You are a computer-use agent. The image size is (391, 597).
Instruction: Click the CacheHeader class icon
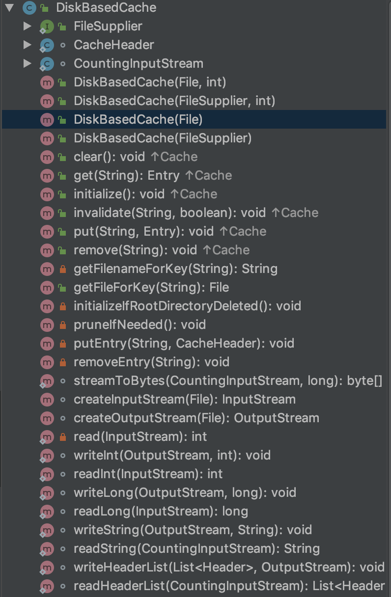click(x=47, y=45)
